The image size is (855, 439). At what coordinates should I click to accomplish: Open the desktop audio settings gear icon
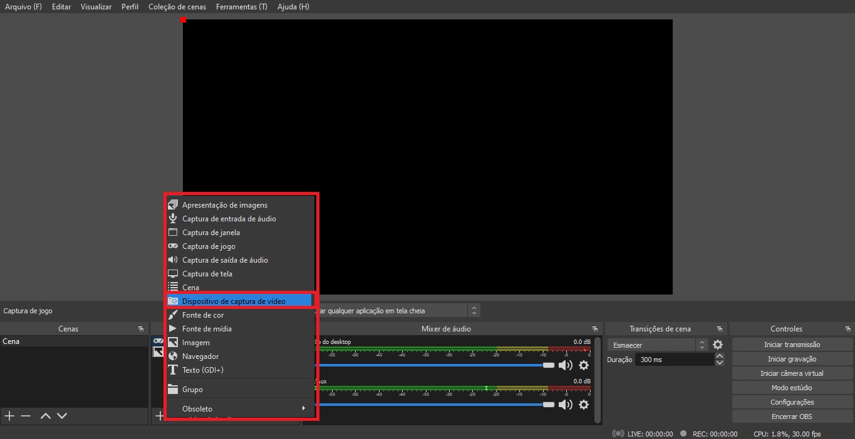[584, 365]
